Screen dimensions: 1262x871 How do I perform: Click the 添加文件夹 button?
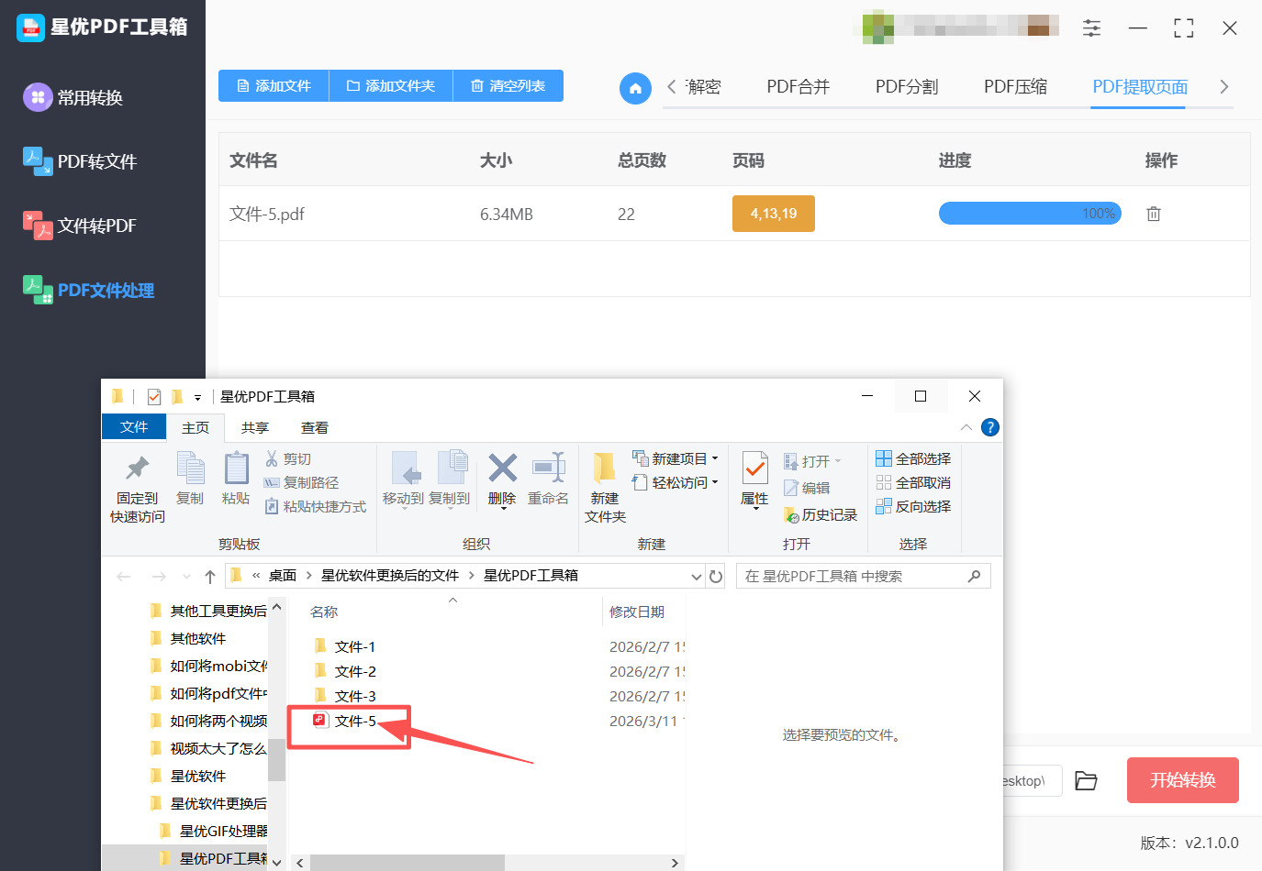tap(390, 86)
